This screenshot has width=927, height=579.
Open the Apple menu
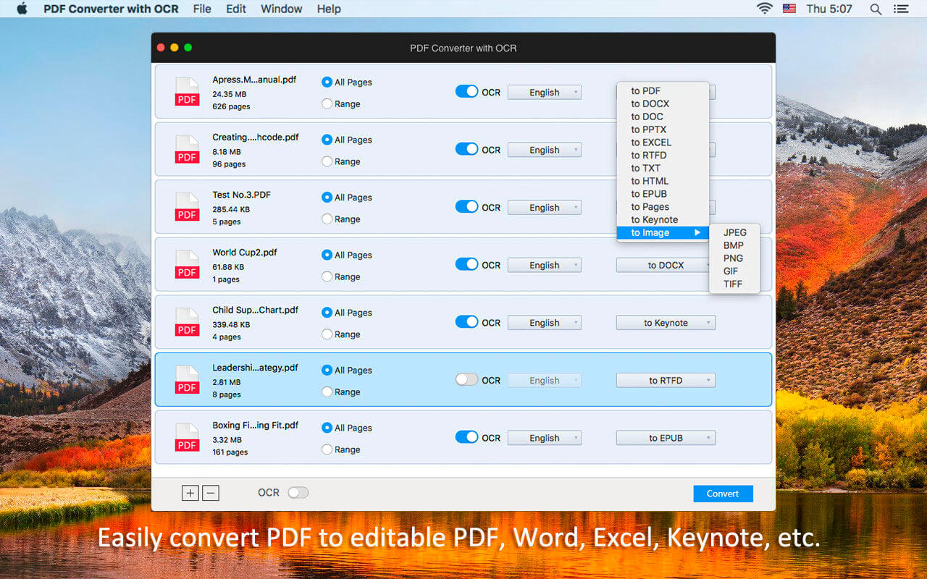click(x=21, y=9)
